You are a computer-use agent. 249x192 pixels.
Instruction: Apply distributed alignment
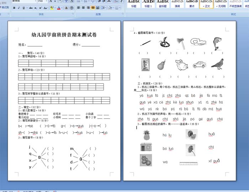(x=98, y=7)
